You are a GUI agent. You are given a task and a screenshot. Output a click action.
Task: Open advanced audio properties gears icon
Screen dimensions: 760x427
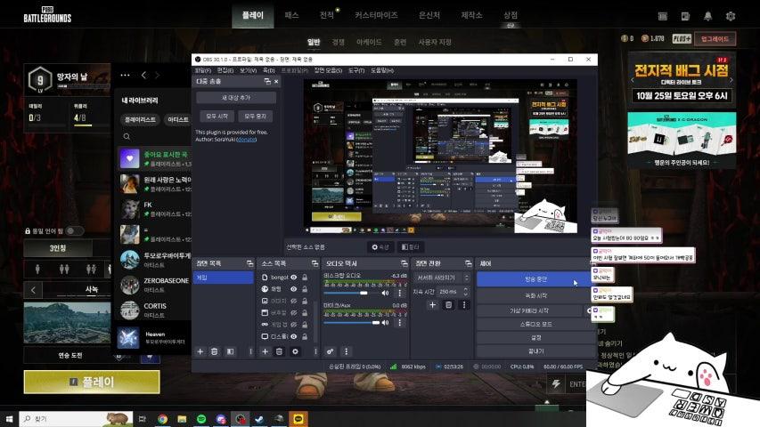(x=330, y=351)
